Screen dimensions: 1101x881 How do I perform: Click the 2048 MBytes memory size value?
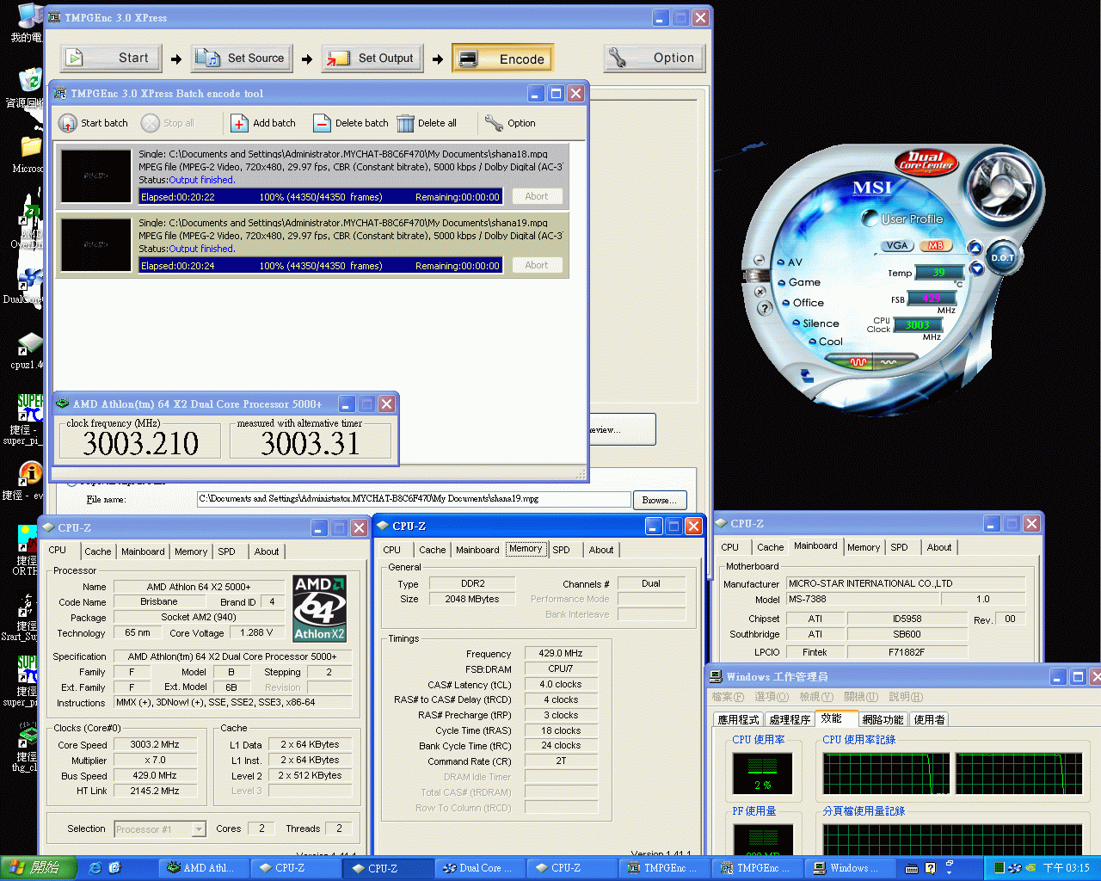[x=472, y=599]
